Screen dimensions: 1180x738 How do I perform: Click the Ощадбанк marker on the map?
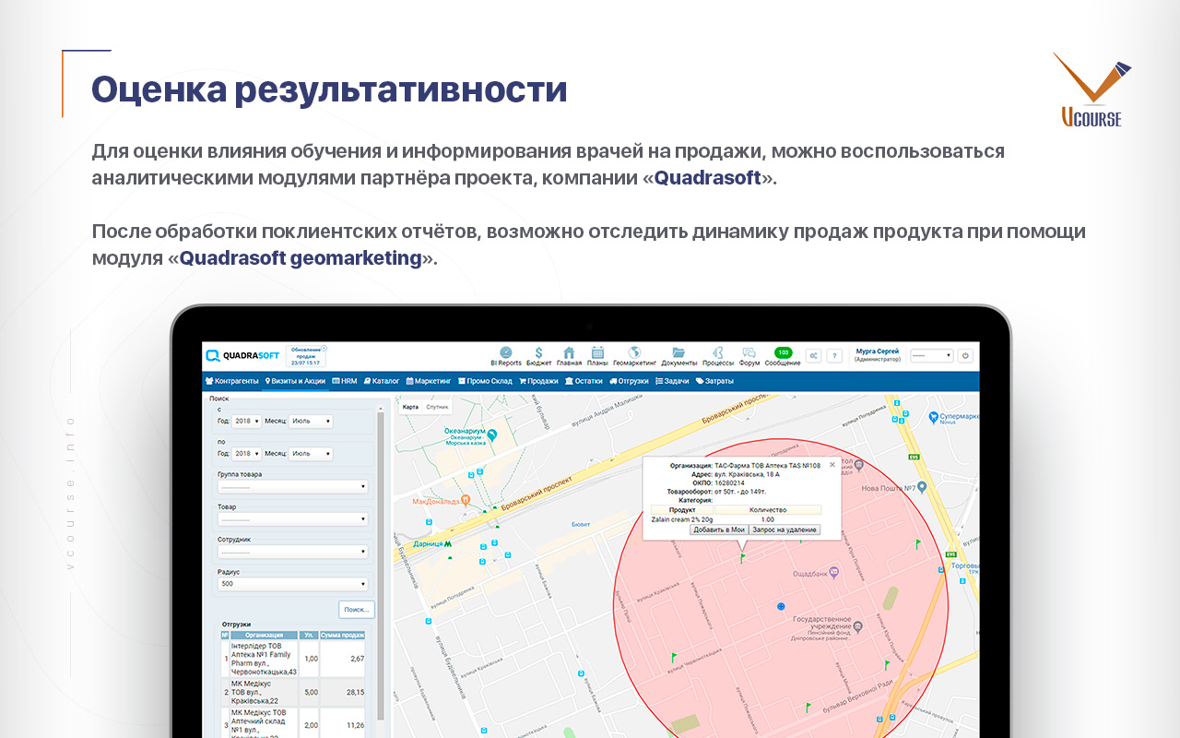[834, 572]
